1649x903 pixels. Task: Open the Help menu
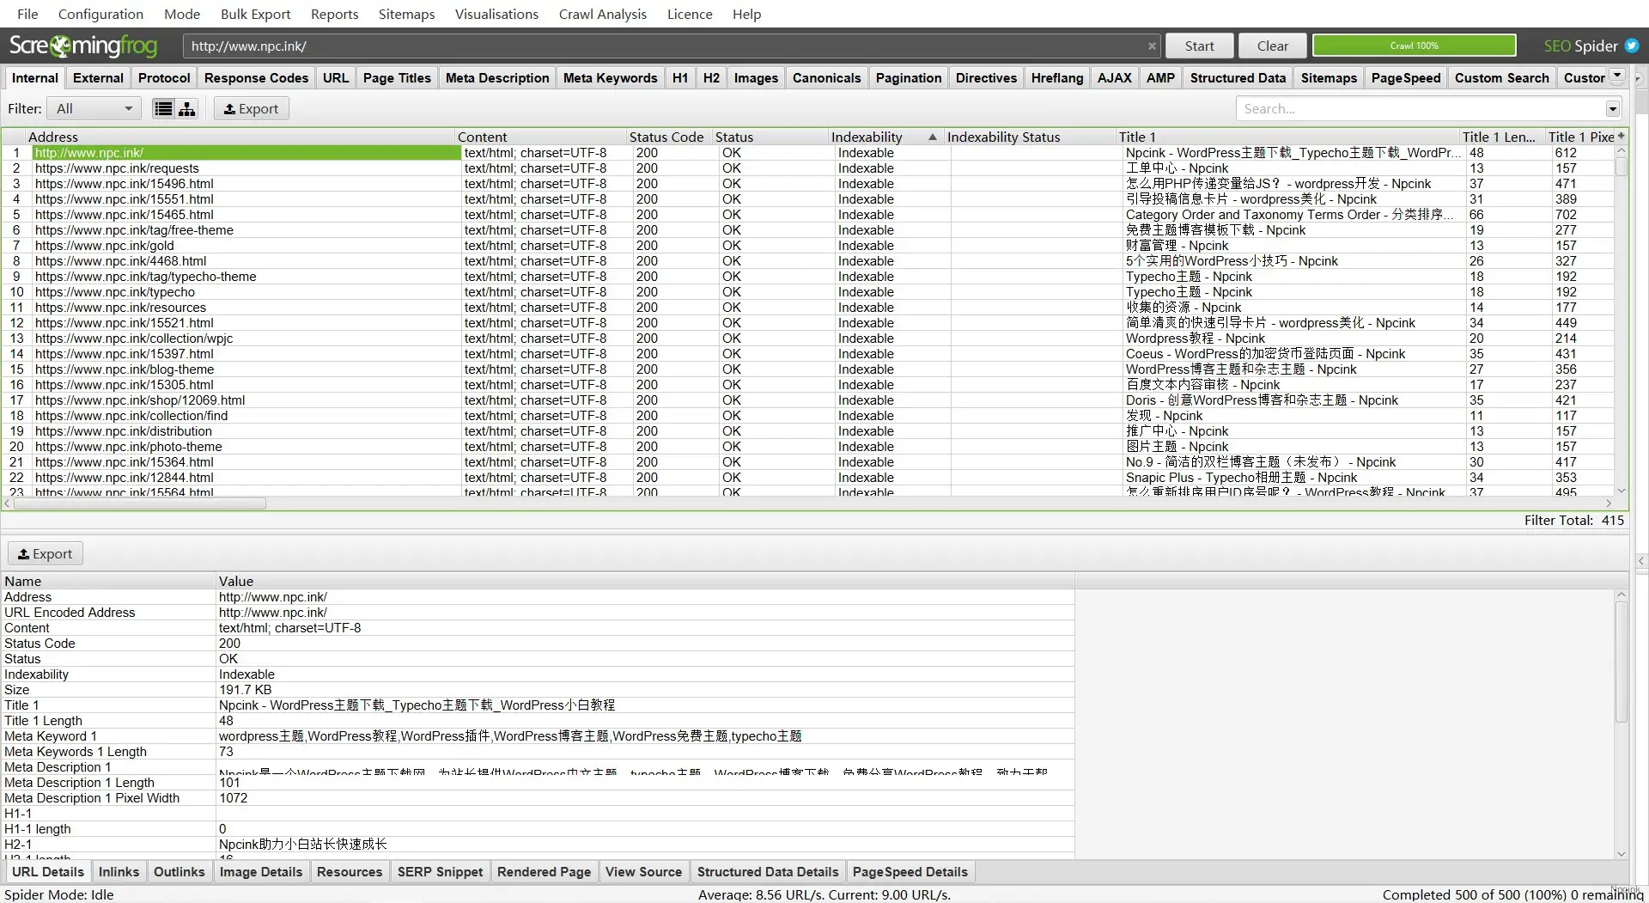click(746, 14)
